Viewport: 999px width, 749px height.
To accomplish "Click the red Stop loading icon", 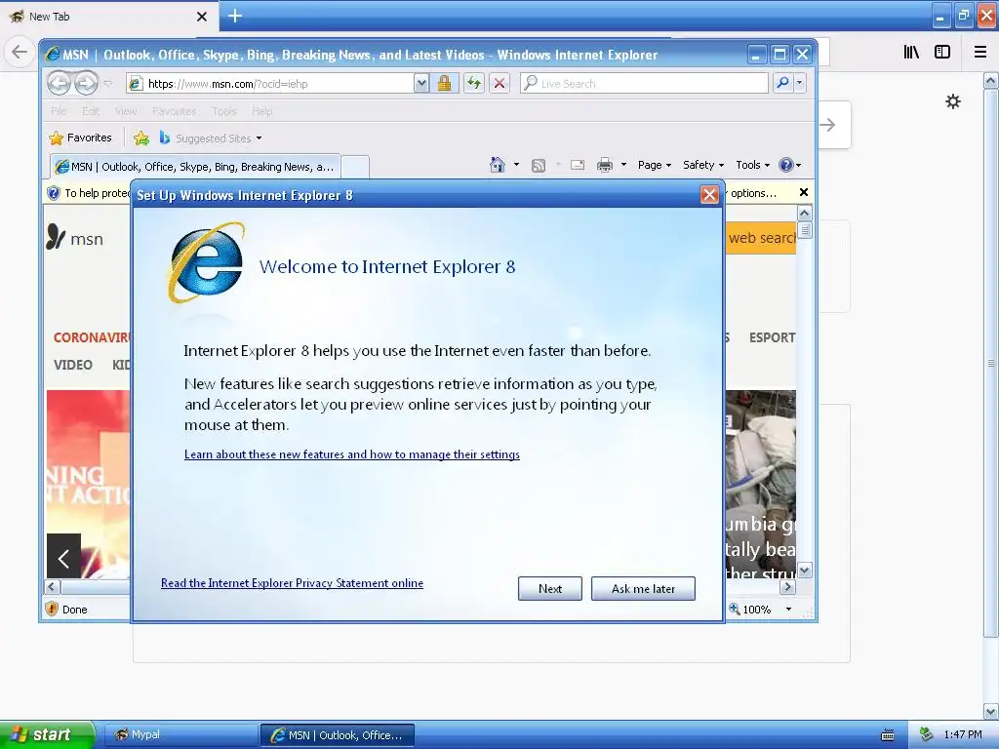I will click(x=499, y=83).
